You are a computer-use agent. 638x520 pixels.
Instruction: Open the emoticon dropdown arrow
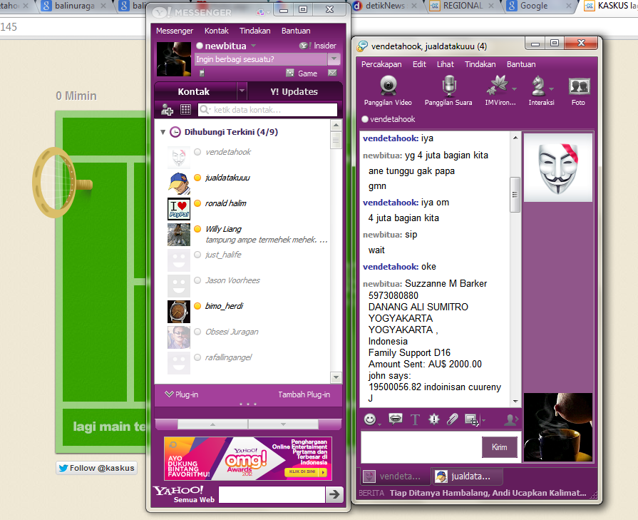[379, 424]
